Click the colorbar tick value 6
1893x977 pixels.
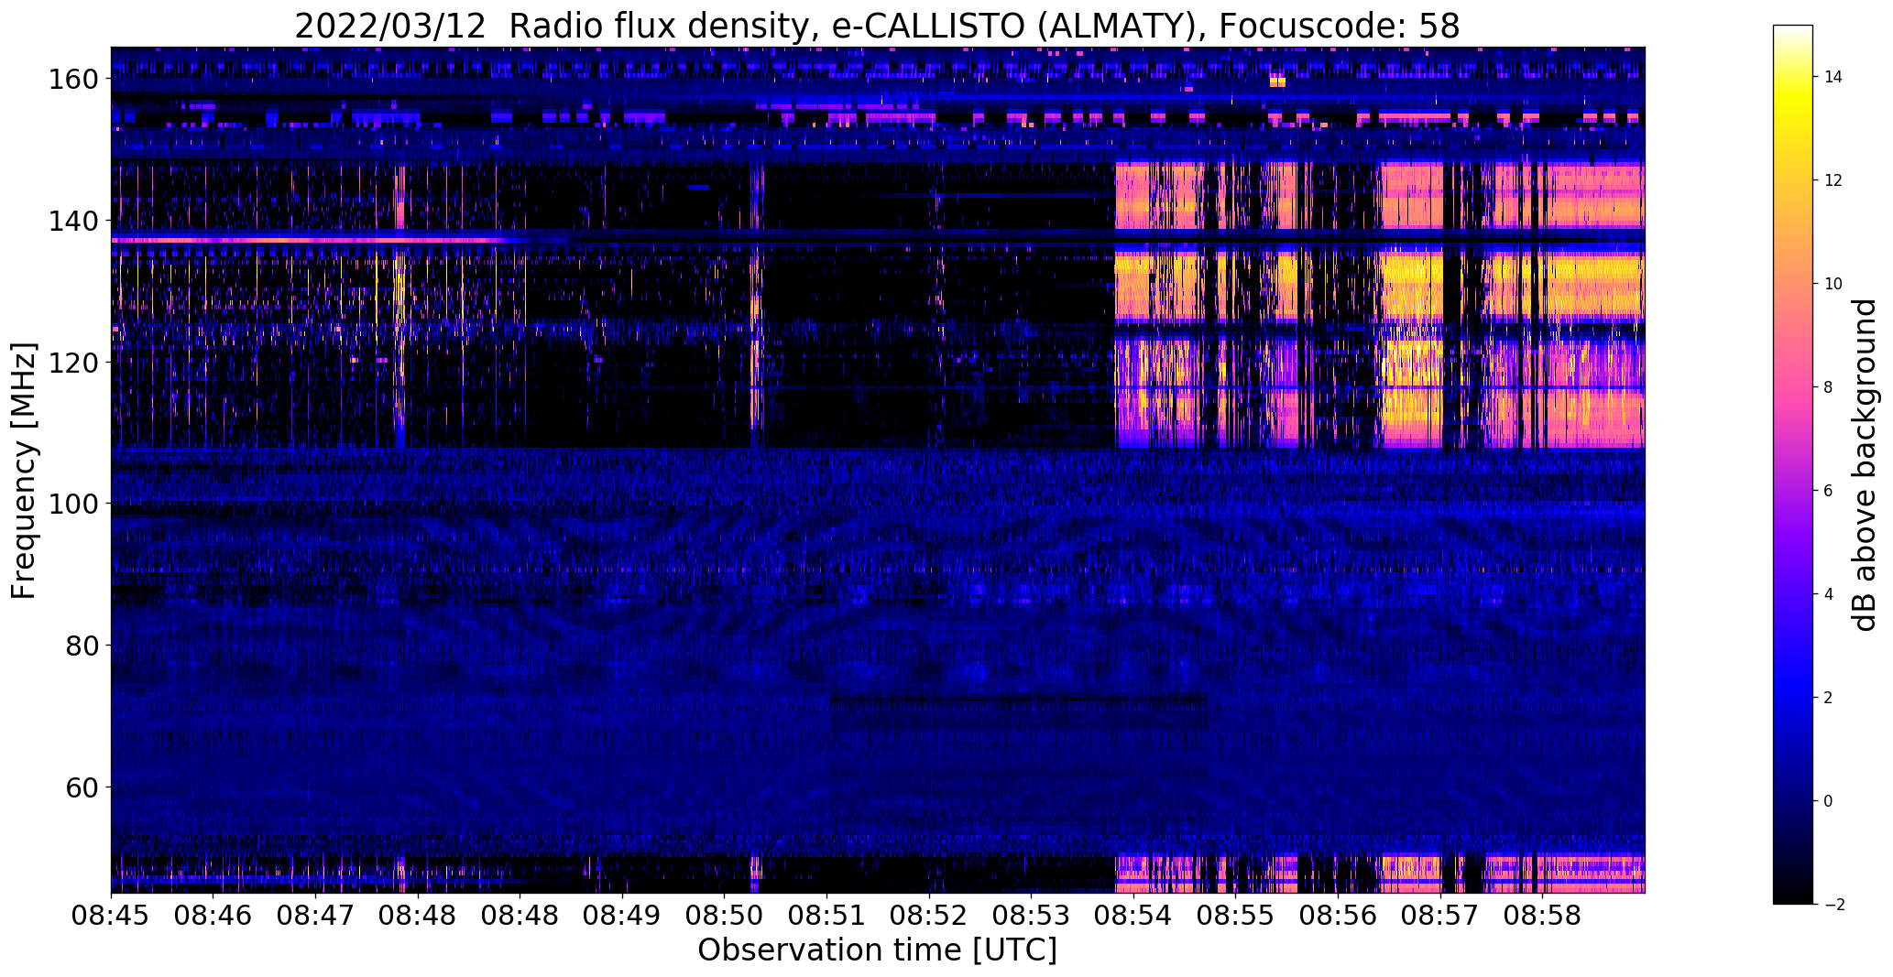click(x=1829, y=491)
